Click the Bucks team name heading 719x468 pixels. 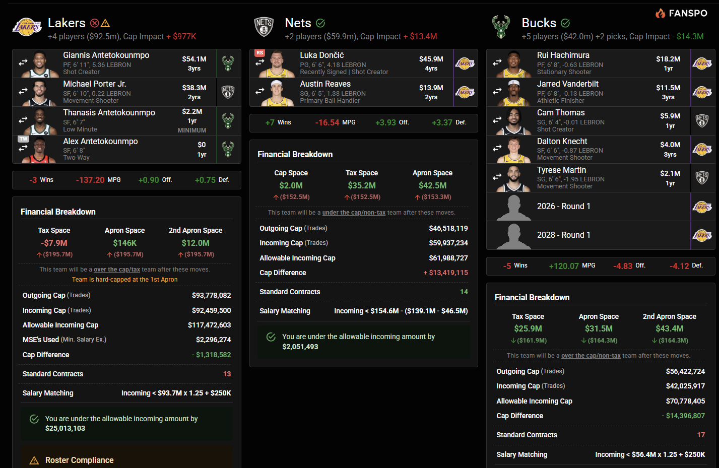pos(539,23)
